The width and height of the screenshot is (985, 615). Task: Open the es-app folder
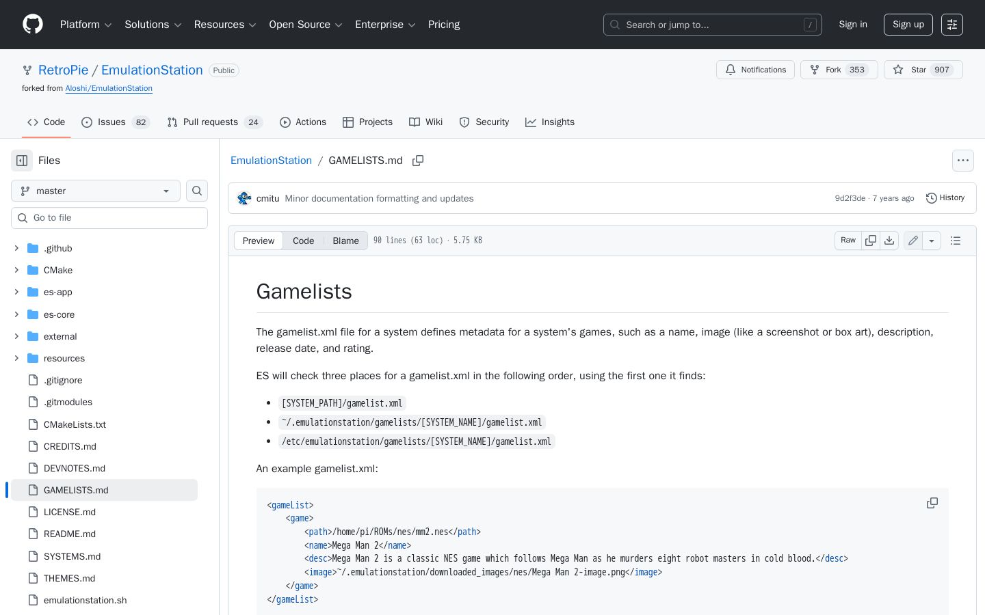57,292
